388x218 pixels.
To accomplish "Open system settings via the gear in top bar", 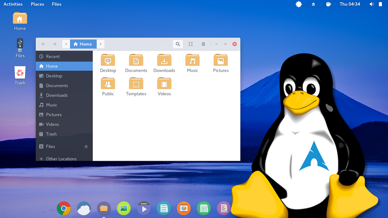I will pos(298,4).
